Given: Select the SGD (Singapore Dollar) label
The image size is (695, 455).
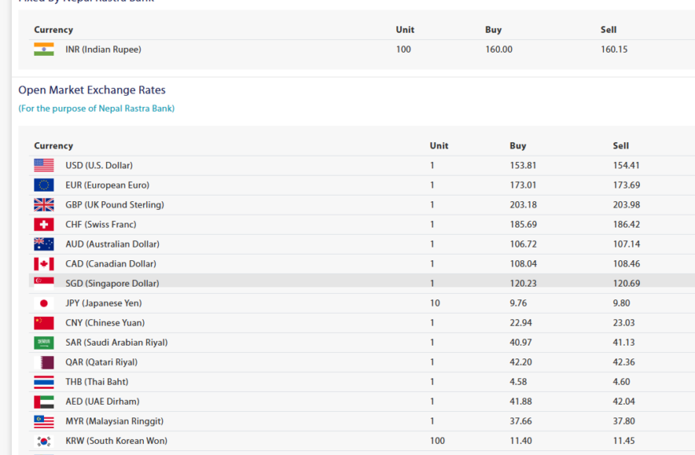Looking at the screenshot, I should coord(112,283).
